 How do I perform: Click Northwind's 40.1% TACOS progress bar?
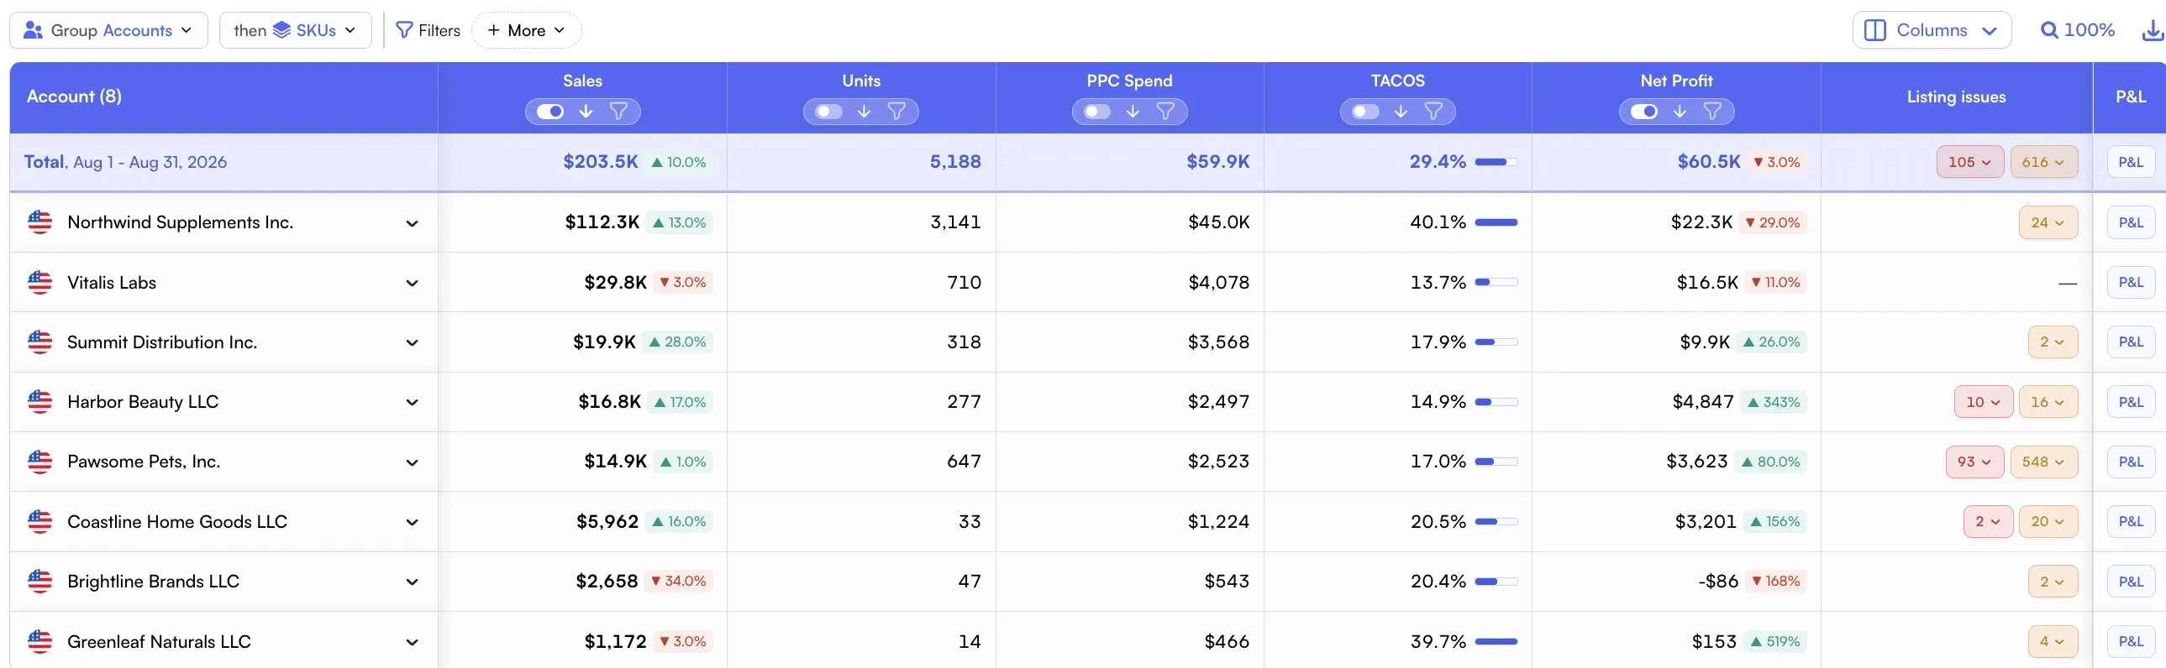1496,222
